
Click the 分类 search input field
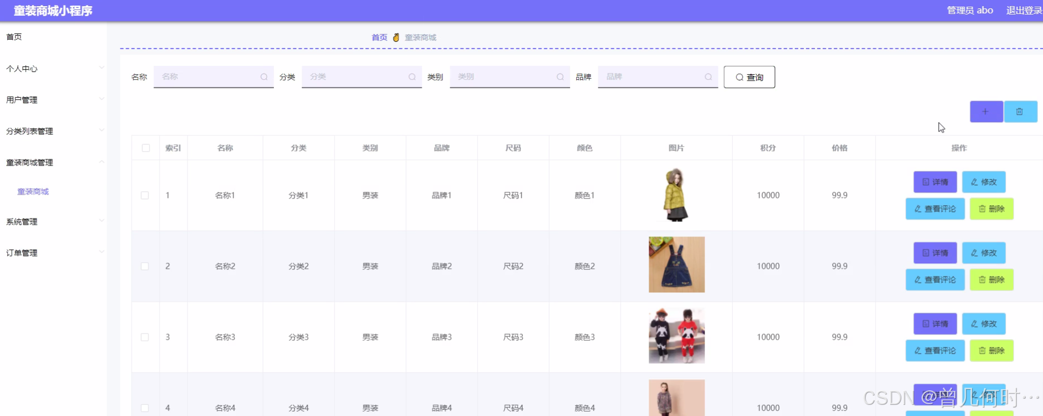pyautogui.click(x=361, y=77)
